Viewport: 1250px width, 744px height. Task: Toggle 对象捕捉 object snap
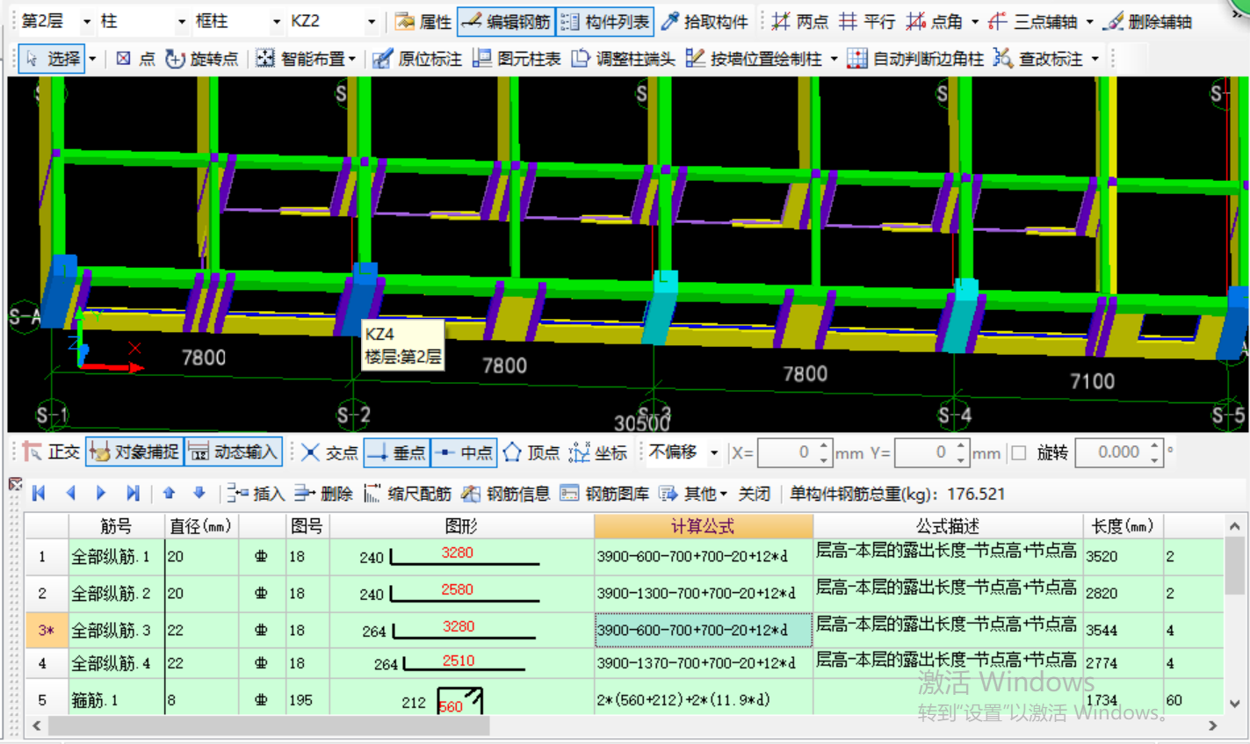point(134,452)
